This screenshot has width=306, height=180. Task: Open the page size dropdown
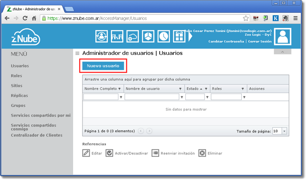coord(284,131)
